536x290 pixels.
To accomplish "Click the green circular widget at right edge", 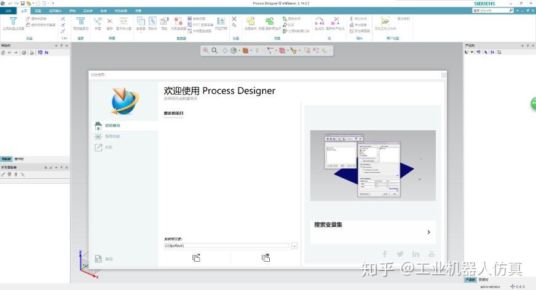I will (x=534, y=103).
